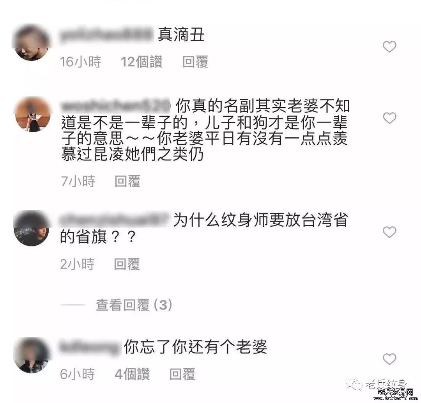
Task: Reply to the 2小時 old comment
Action: (127, 264)
